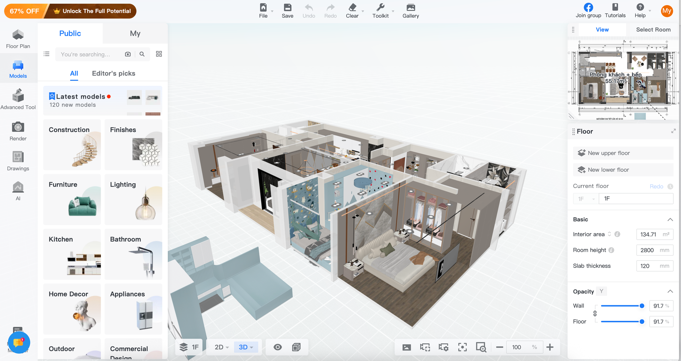Open the Lighting category
681x361 pixels.
tap(133, 199)
